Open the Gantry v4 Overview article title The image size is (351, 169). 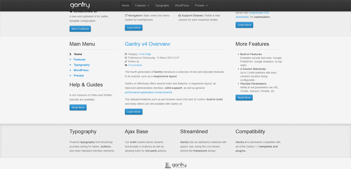click(147, 44)
